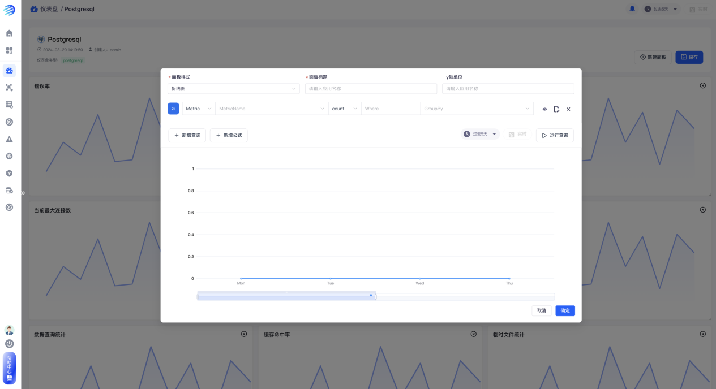The width and height of the screenshot is (716, 389).
Task: Open the logs list sidebar icon
Action: [9, 105]
